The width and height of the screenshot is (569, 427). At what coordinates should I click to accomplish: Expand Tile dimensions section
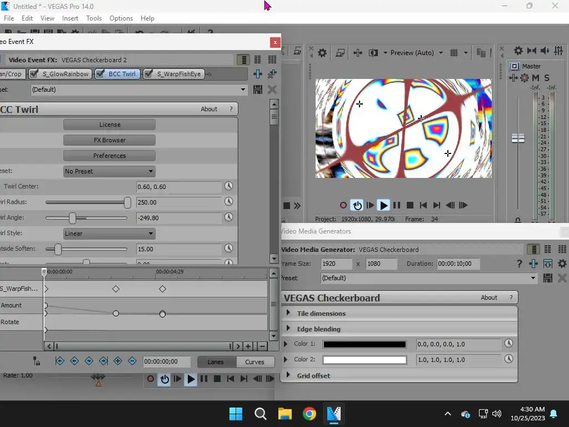tap(288, 312)
